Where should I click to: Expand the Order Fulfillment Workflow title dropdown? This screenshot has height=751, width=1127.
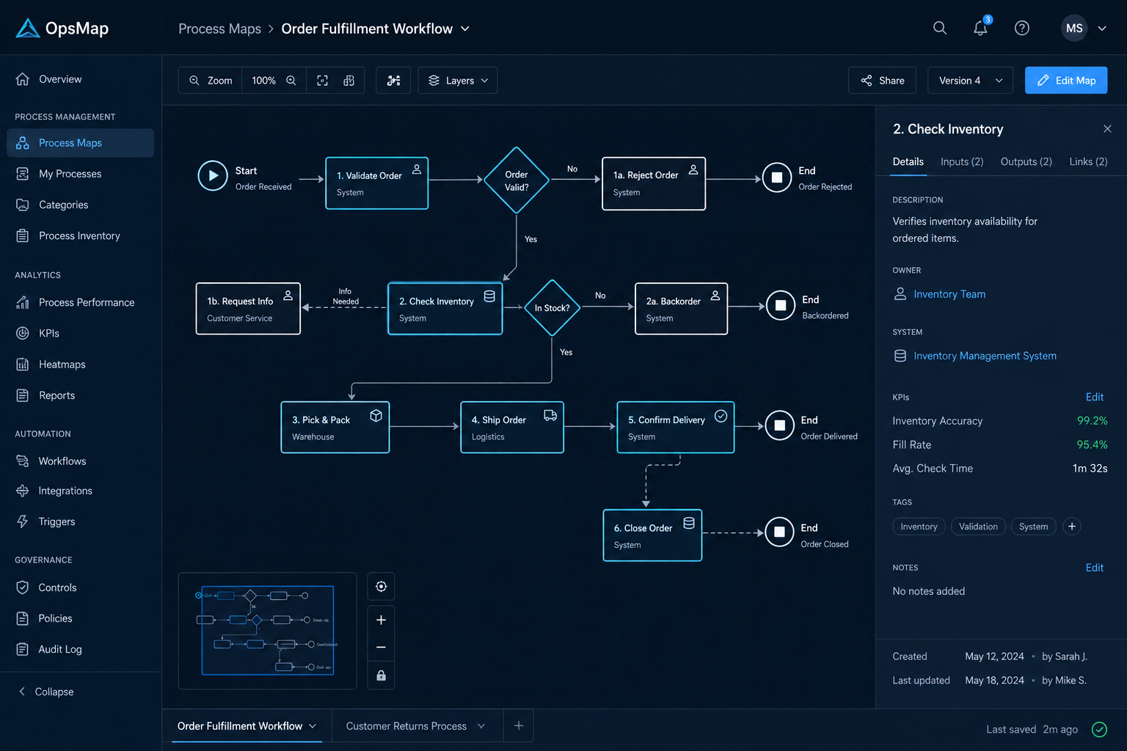465,29
